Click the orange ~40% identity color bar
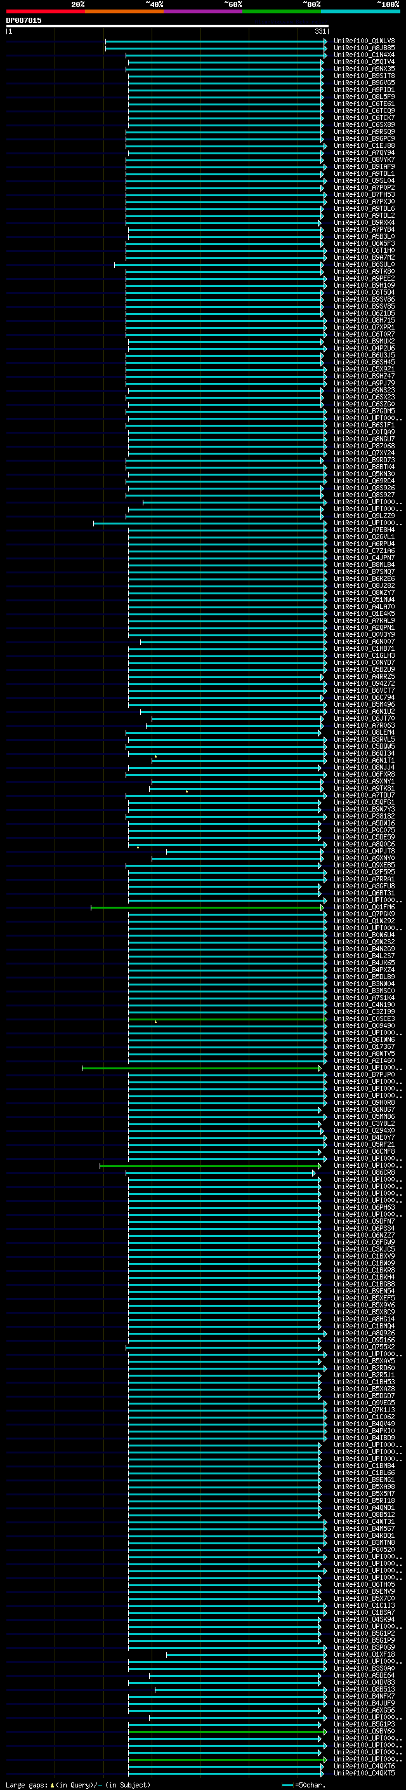The width and height of the screenshot is (406, 1790). tap(124, 11)
